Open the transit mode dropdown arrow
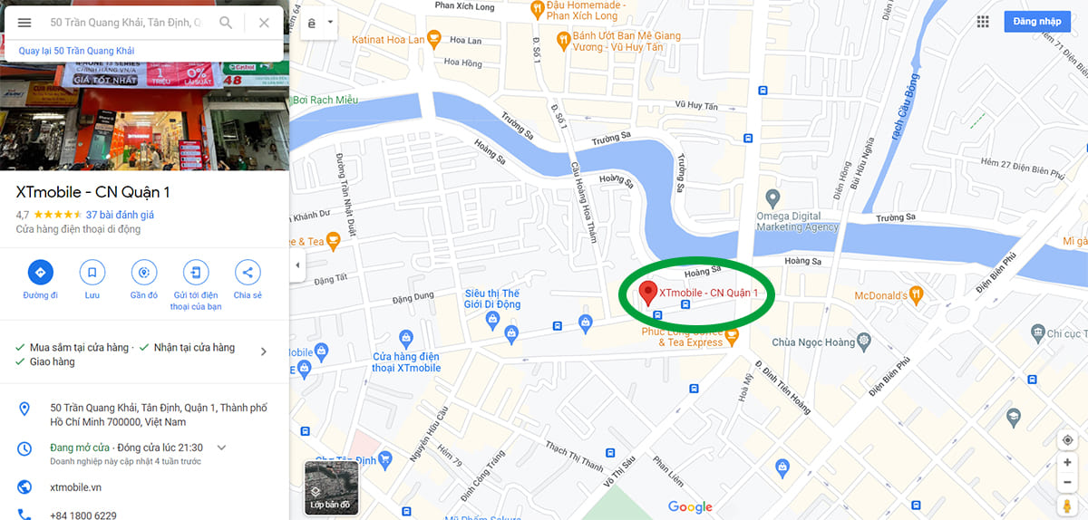This screenshot has width=1088, height=520. click(330, 22)
